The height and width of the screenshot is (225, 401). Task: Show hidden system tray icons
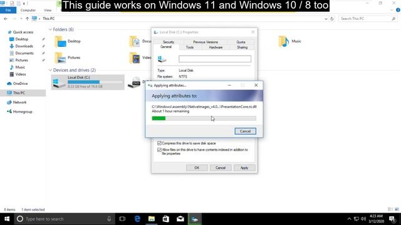point(349,219)
